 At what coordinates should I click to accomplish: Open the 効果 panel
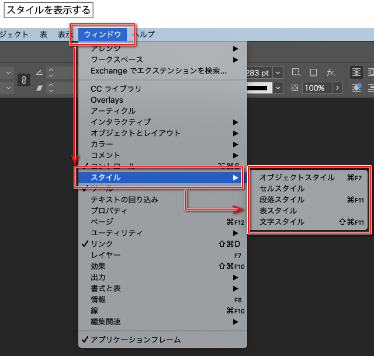click(162, 266)
